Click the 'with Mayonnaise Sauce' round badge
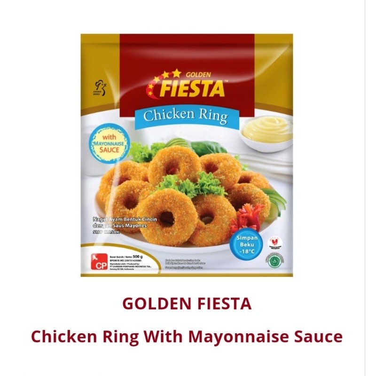Screen dimensions: 376x376 click(x=110, y=144)
